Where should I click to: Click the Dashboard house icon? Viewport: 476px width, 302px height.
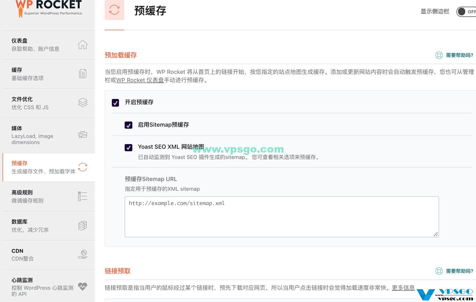pos(83,45)
